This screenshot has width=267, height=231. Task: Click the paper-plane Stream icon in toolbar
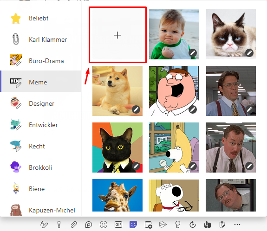click(163, 225)
